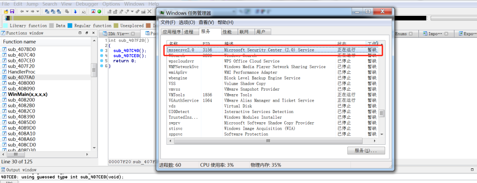477x183 pixels.
Task: Switch to the 进程 tab
Action: (189, 32)
